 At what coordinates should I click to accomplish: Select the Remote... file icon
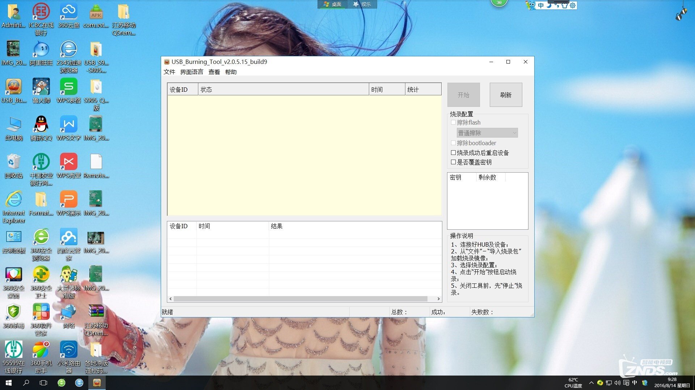pos(96,166)
